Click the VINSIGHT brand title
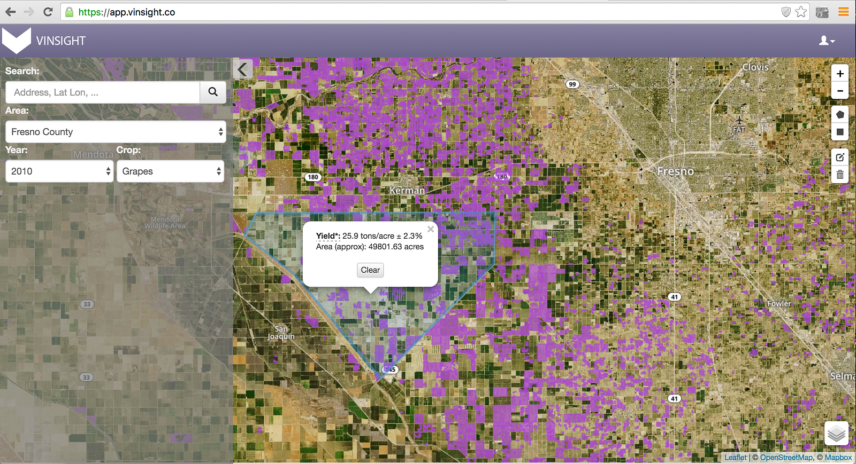856x464 pixels. point(61,41)
